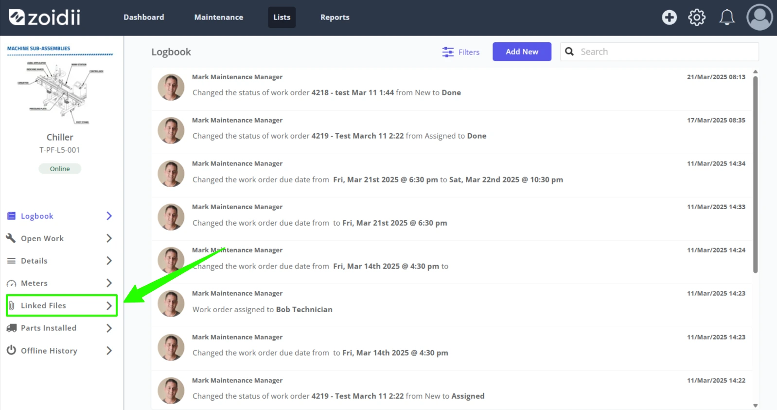777x410 pixels.
Task: Click the Linked Files paperclip icon
Action: (11, 305)
